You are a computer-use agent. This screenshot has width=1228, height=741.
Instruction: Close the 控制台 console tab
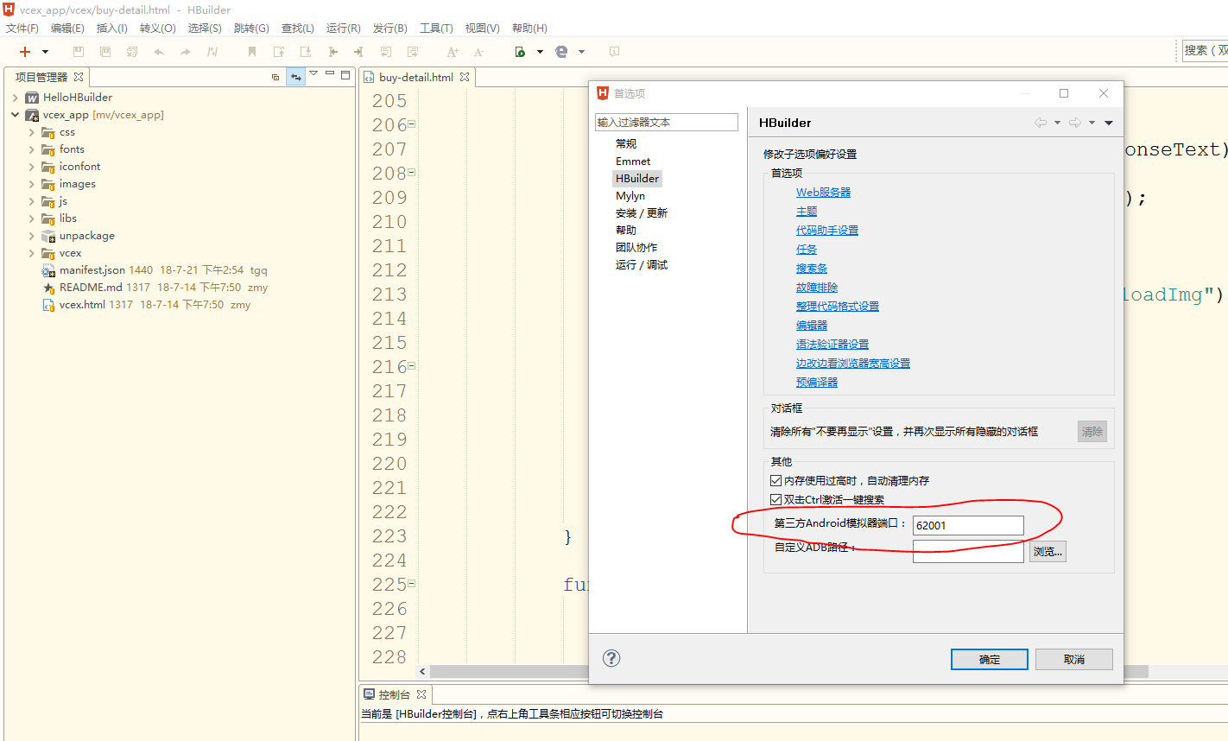pyautogui.click(x=421, y=694)
